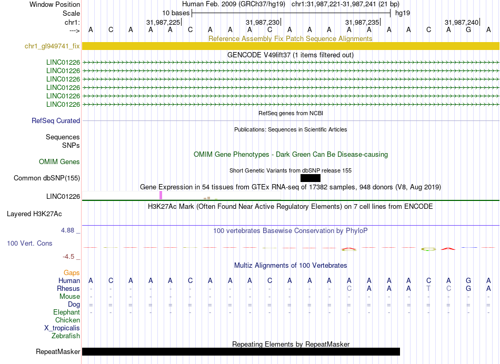This screenshot has height=364, width=500.
Task: Click the LINC01226 label of GTEx expression track
Action: point(63,196)
